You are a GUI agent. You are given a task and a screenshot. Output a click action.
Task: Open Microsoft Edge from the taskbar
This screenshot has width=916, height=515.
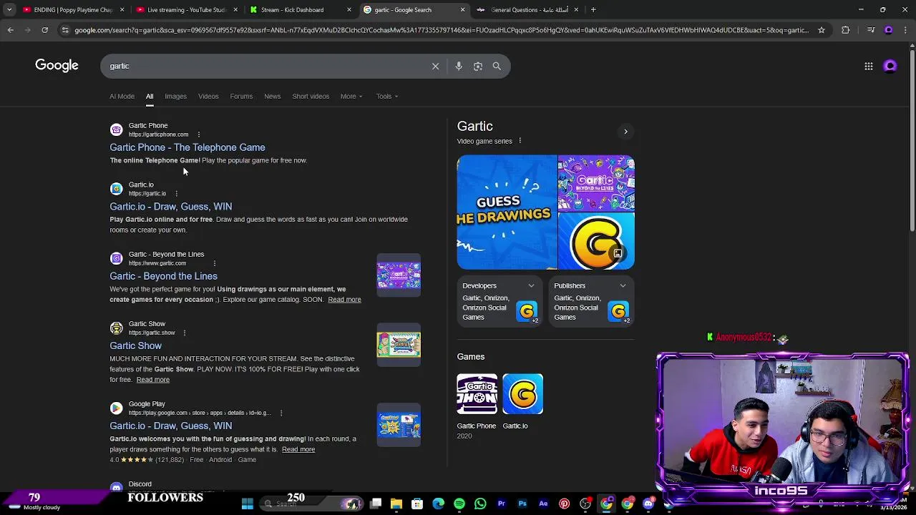point(439,504)
